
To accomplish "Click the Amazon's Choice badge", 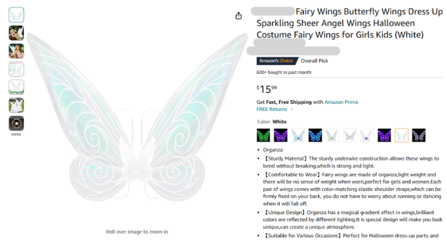I will 277,61.
